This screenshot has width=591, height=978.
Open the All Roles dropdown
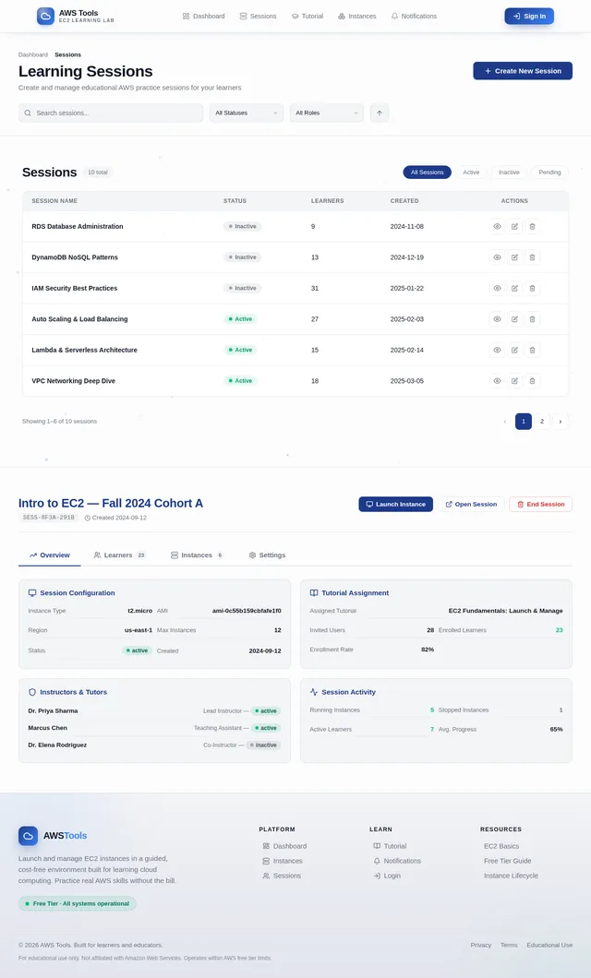point(326,113)
